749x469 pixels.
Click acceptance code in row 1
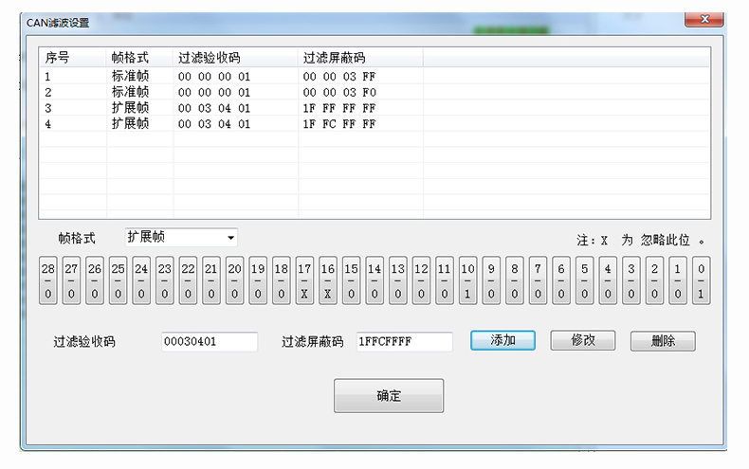click(214, 77)
